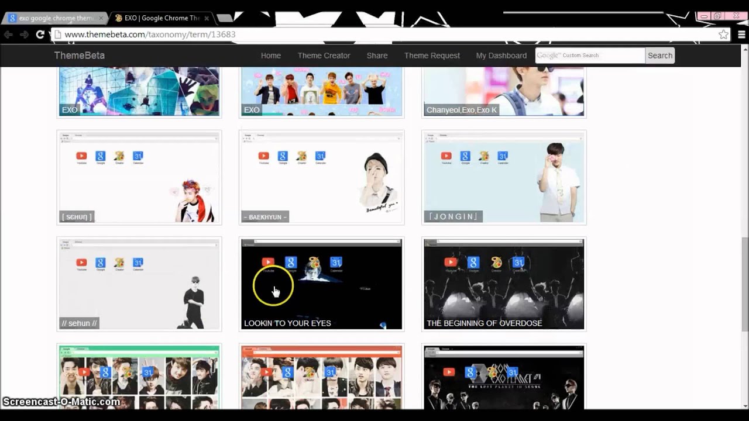Click Calendar icon in [ sehun ] preview
The height and width of the screenshot is (421, 749).
138,156
